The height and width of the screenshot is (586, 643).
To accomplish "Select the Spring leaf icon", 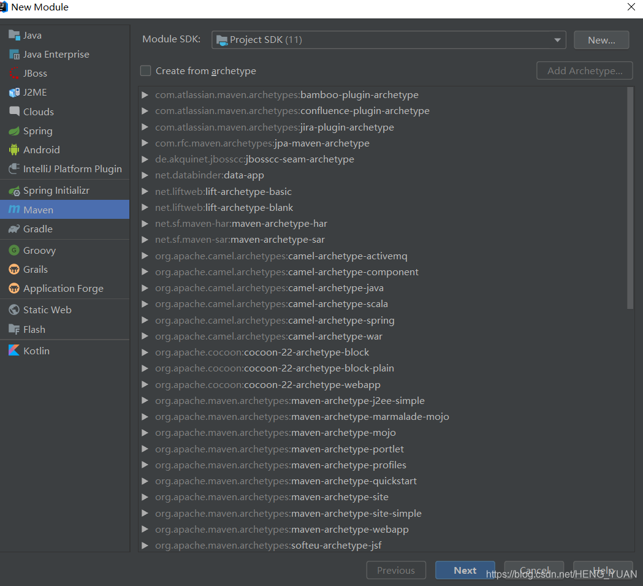I will (14, 131).
